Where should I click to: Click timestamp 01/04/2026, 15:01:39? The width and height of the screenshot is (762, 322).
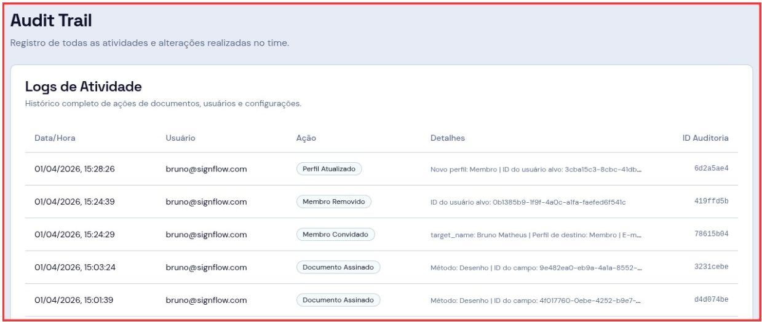[74, 300]
